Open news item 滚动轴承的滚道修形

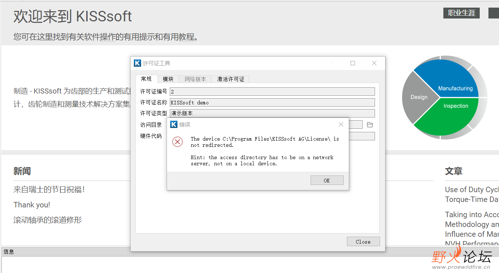click(48, 220)
